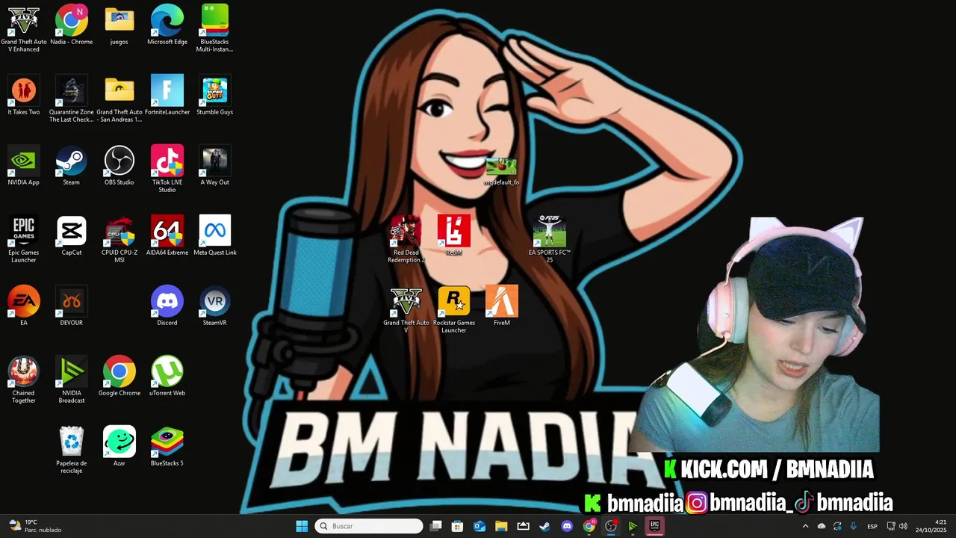Screen dimensions: 956x538
Task: Launch Microsoft Edge from the desktop
Action: (x=167, y=26)
